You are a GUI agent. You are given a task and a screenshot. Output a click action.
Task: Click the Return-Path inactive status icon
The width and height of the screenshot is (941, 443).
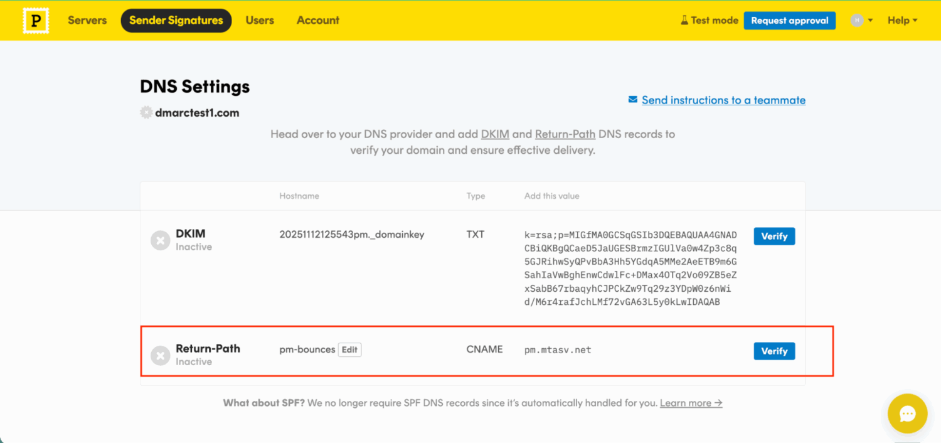coord(161,356)
